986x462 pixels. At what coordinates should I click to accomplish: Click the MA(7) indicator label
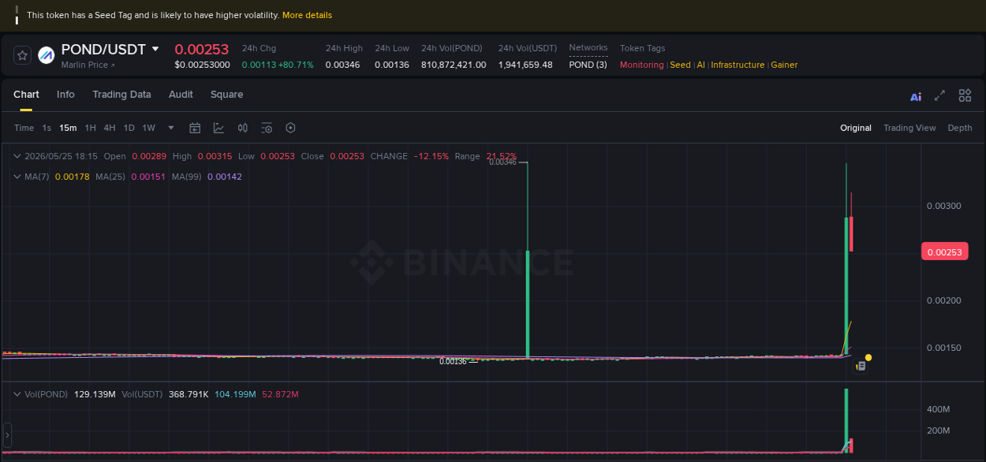36,177
